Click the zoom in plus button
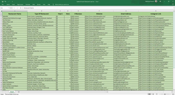The height and width of the screenshot is (95, 175). pos(170,94)
